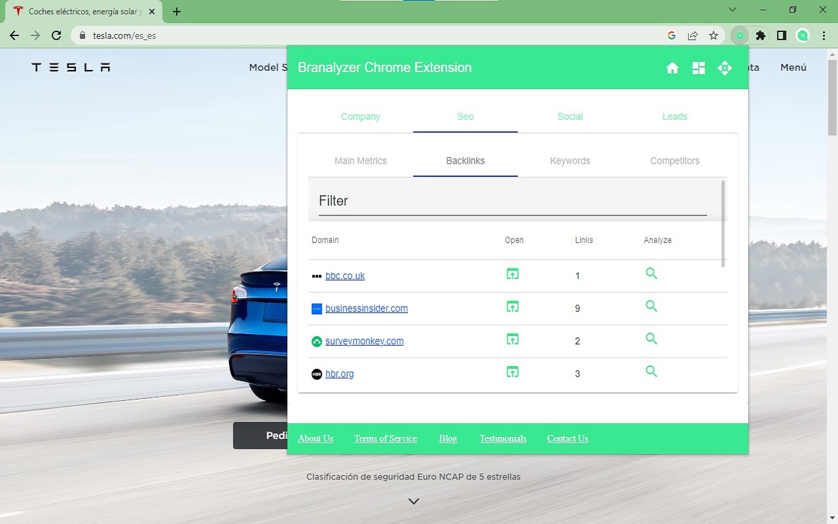Switch to the Social tab
The height and width of the screenshot is (524, 838).
click(x=570, y=117)
